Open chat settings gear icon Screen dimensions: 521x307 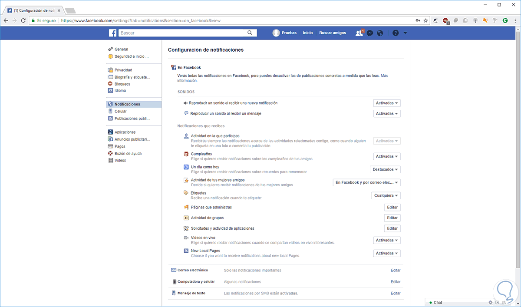tap(490, 302)
